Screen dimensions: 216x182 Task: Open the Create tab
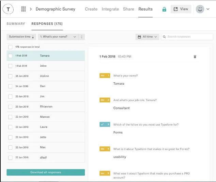[91, 9]
